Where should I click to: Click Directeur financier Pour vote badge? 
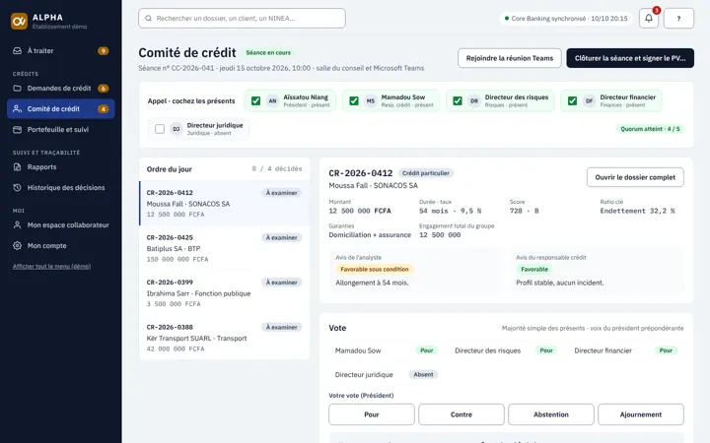click(x=666, y=350)
